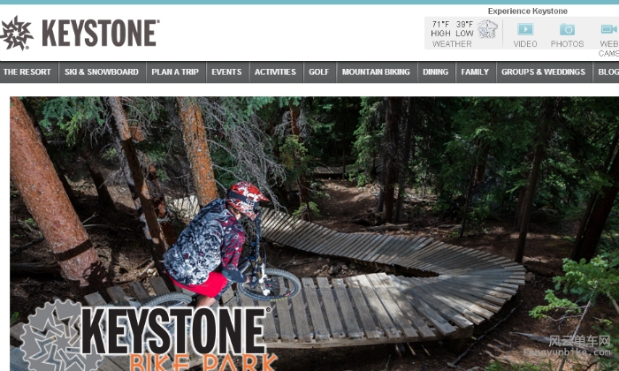The width and height of the screenshot is (619, 371).
Task: Navigate to the Golf page
Action: pos(318,72)
